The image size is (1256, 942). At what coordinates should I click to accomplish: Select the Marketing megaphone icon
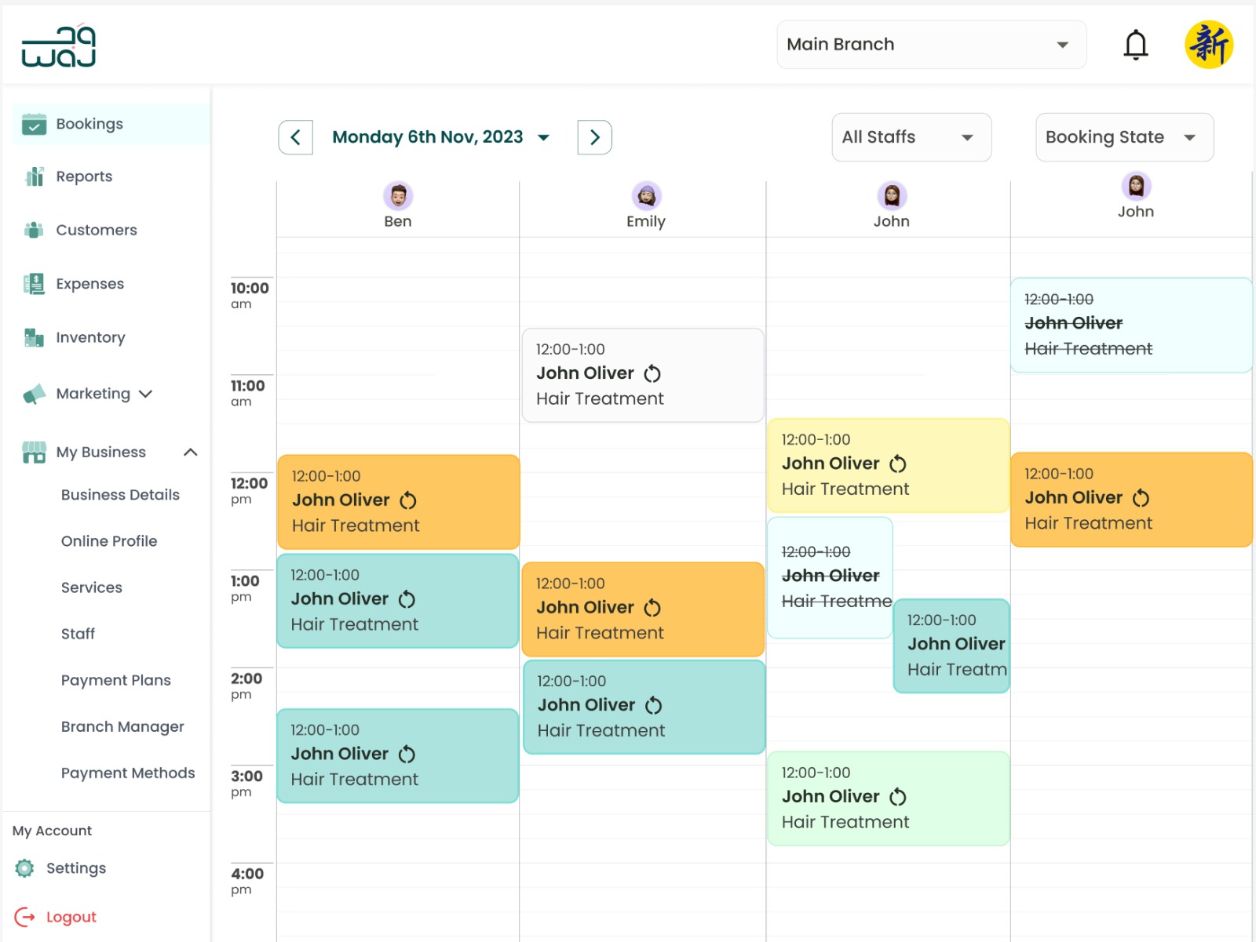33,394
